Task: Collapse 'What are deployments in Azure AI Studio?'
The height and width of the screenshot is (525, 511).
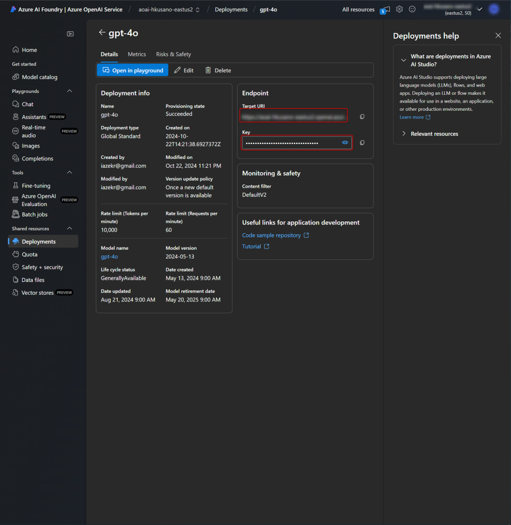Action: click(403, 60)
